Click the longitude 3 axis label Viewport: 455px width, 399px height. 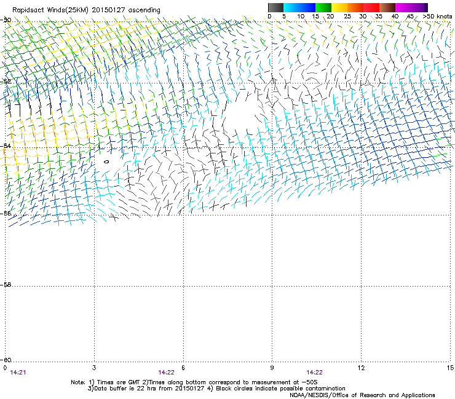(x=94, y=368)
